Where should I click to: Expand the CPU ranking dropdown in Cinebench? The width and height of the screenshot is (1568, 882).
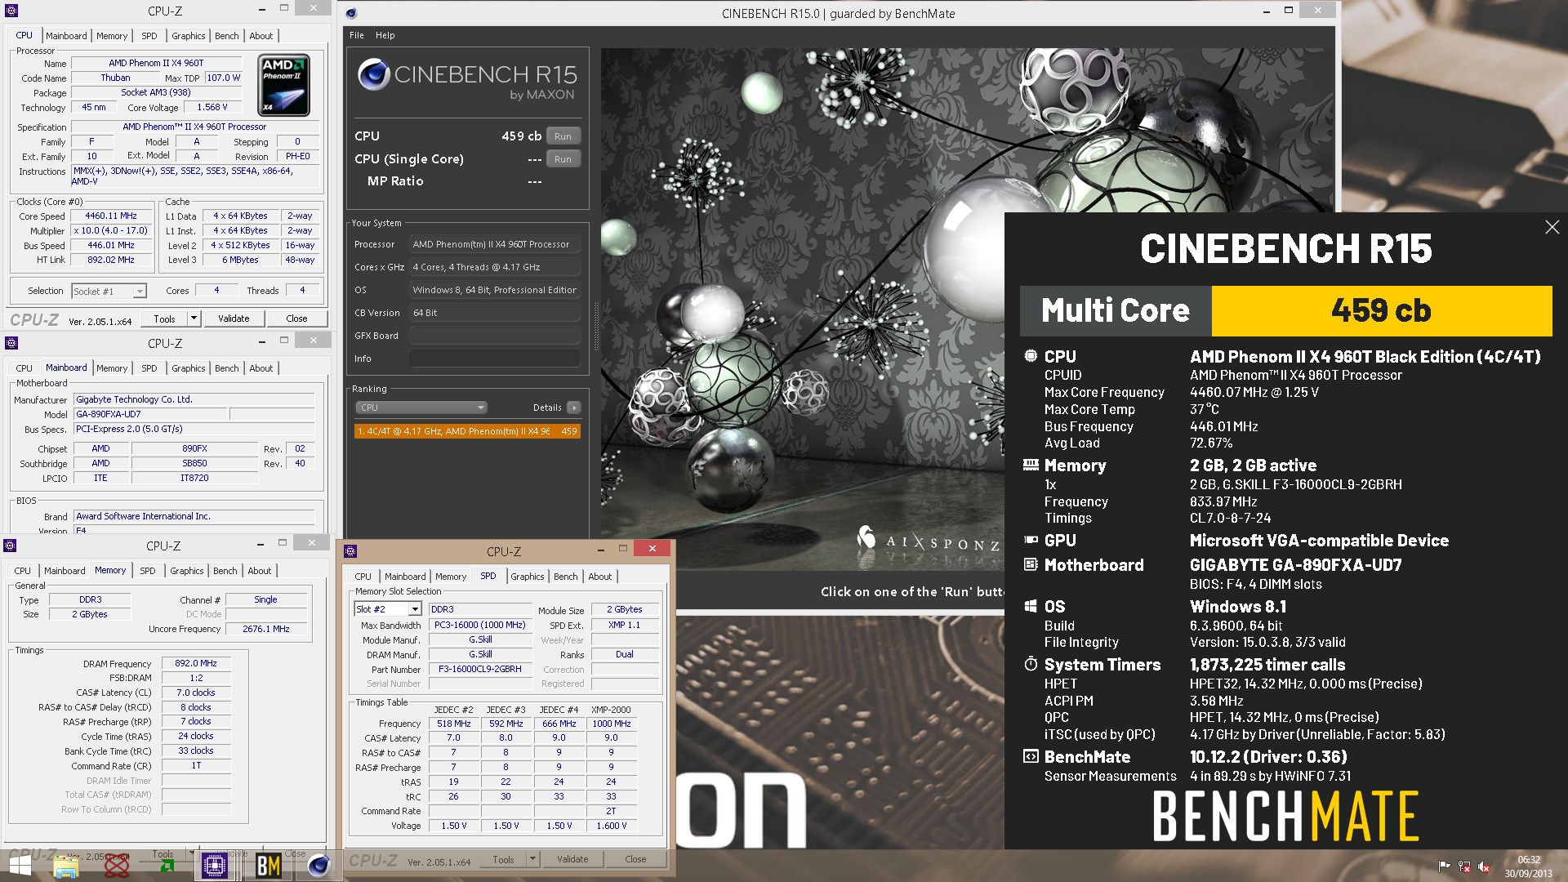[x=421, y=408]
